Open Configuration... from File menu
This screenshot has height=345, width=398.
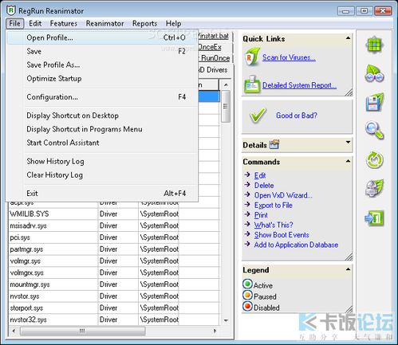[x=102, y=97]
